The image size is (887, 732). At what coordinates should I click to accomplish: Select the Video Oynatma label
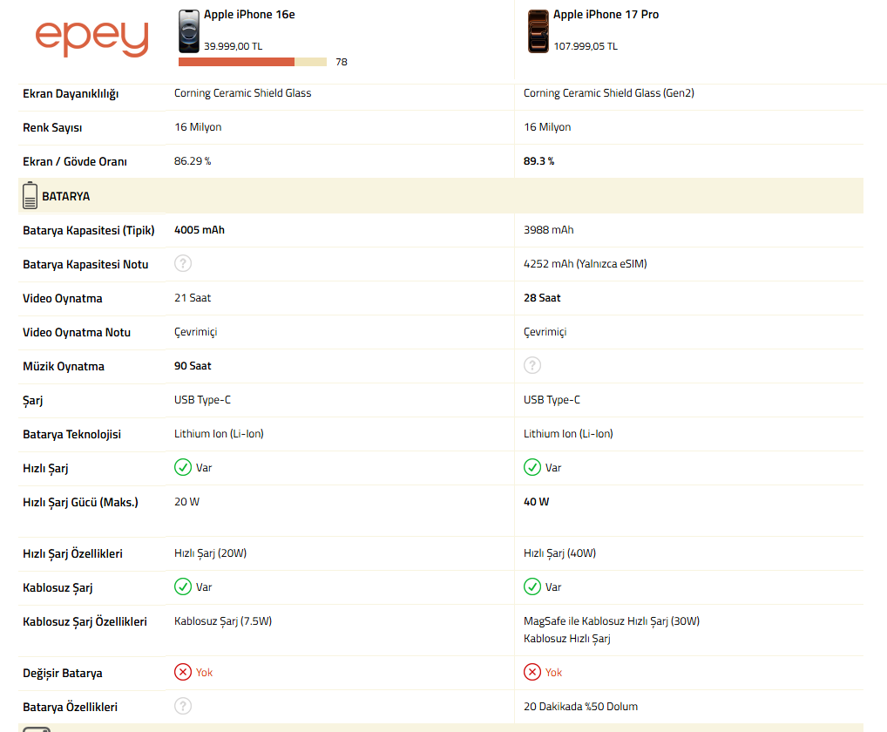(62, 298)
